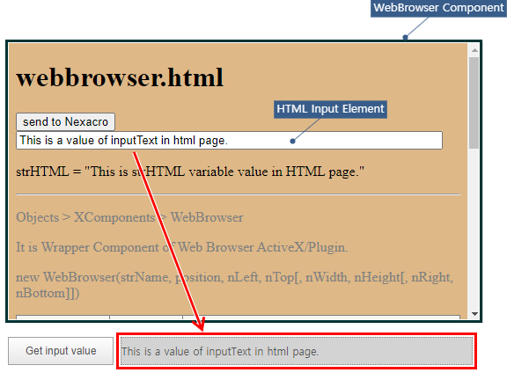Click the strHTML variable text line
Screen dimensions: 507x380
coord(190,172)
